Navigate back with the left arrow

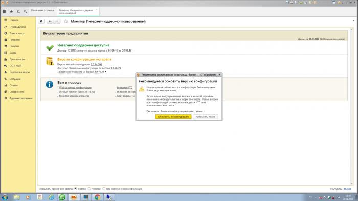(x=50, y=21)
